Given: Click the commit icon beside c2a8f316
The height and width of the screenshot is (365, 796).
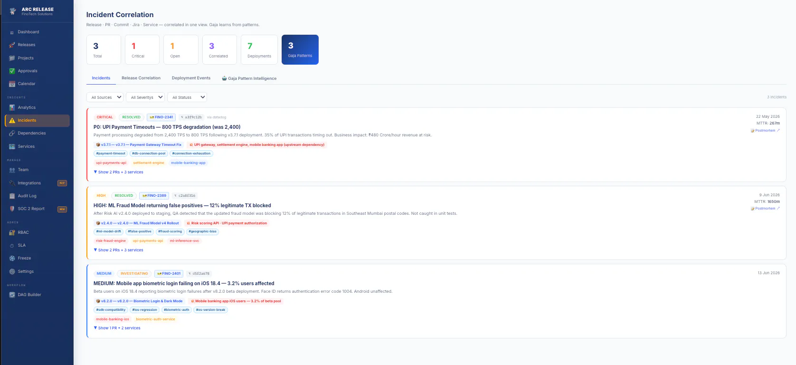Looking at the screenshot, I should (x=175, y=195).
